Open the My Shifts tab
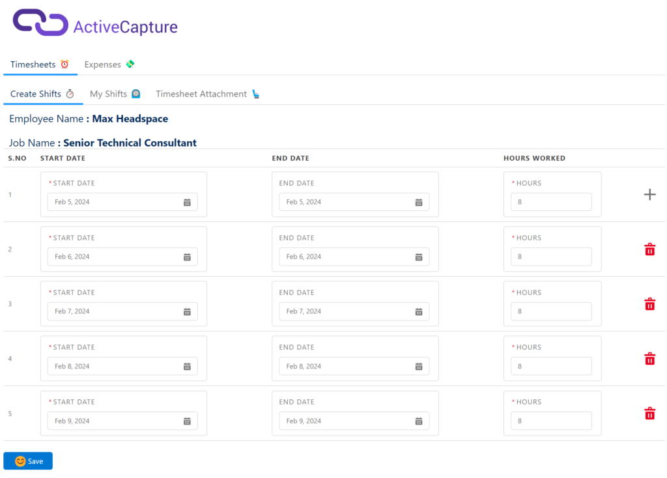 (109, 93)
